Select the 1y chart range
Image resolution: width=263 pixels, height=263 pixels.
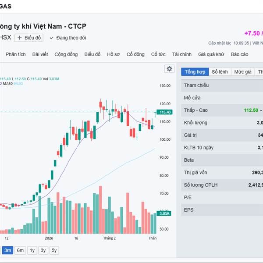32,250
